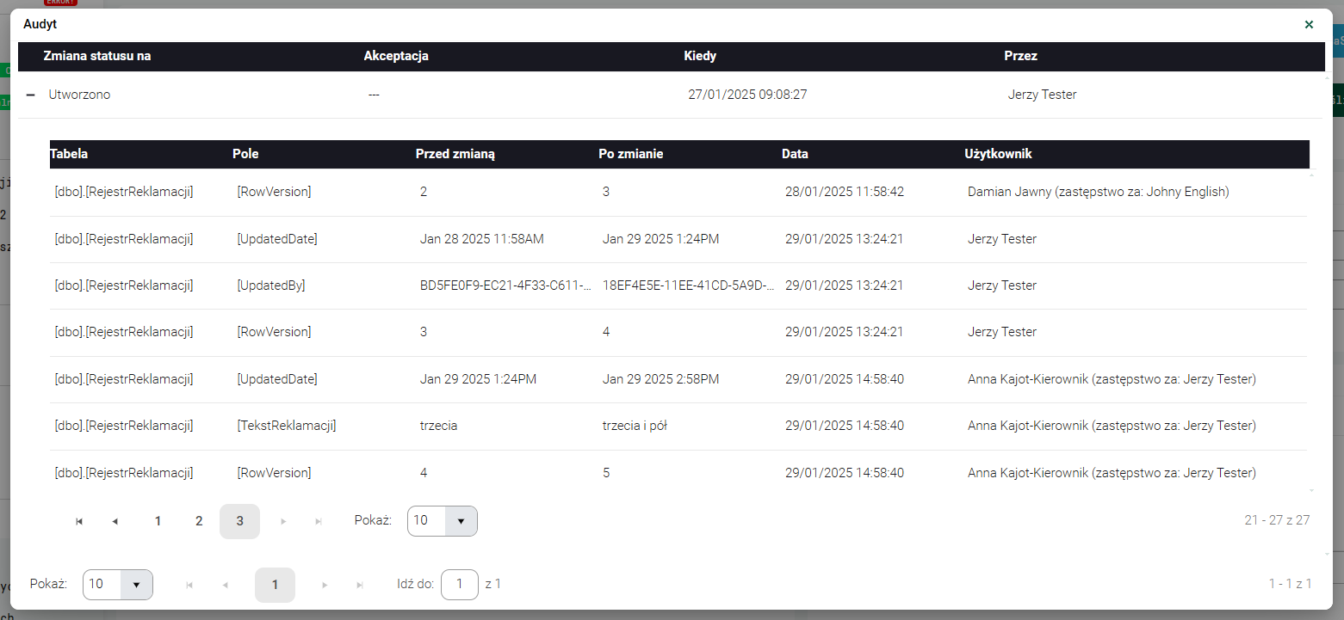The width and height of the screenshot is (1344, 620).
Task: Click outer pager first page icon
Action: click(189, 585)
